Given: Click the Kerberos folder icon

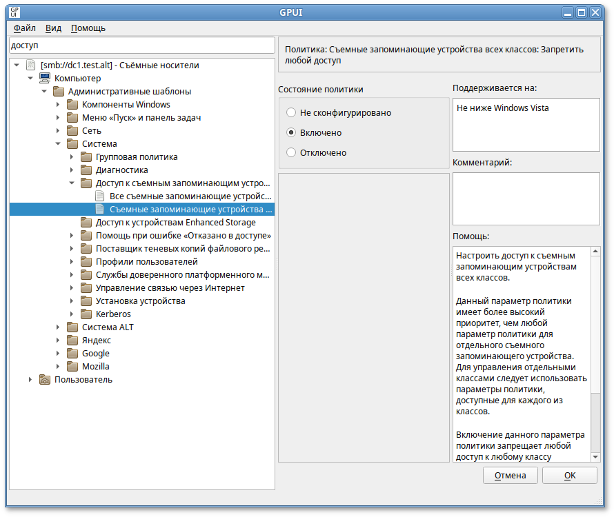Looking at the screenshot, I should [x=86, y=314].
